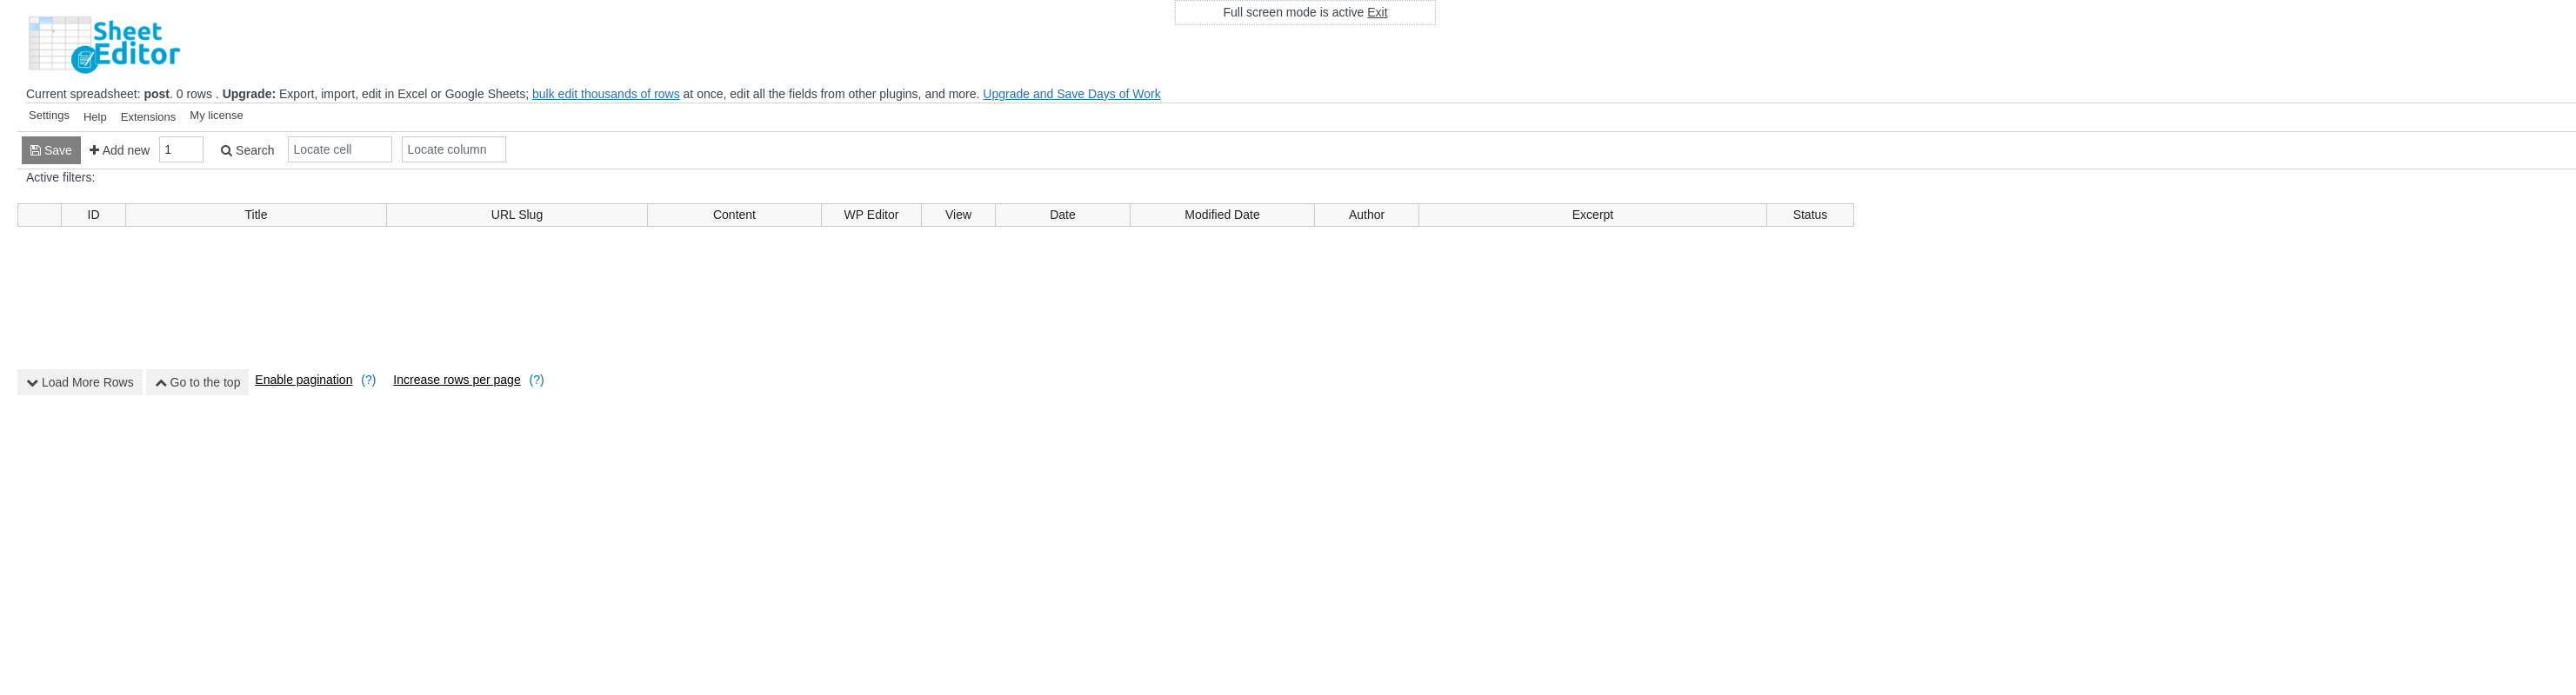The image size is (2576, 695).
Task: Select the Content column header
Action: pyautogui.click(x=734, y=215)
